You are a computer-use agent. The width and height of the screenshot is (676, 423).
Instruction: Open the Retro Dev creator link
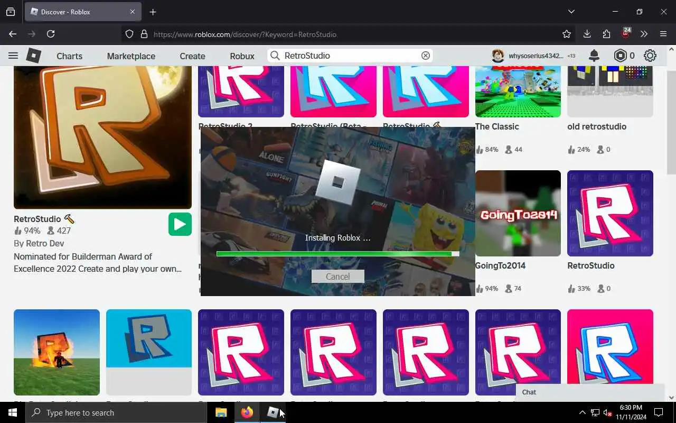point(45,243)
